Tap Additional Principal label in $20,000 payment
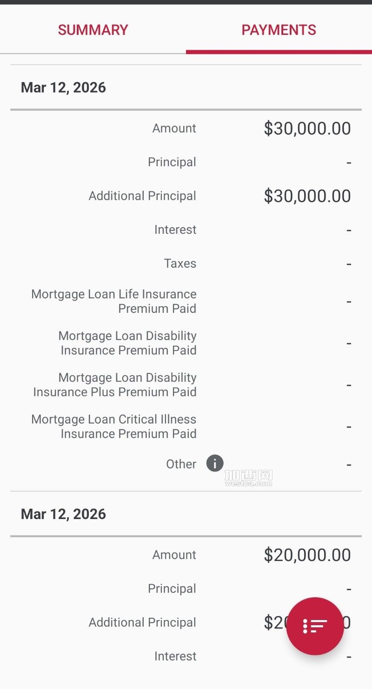Screen dimensions: 372x689 tap(142, 622)
